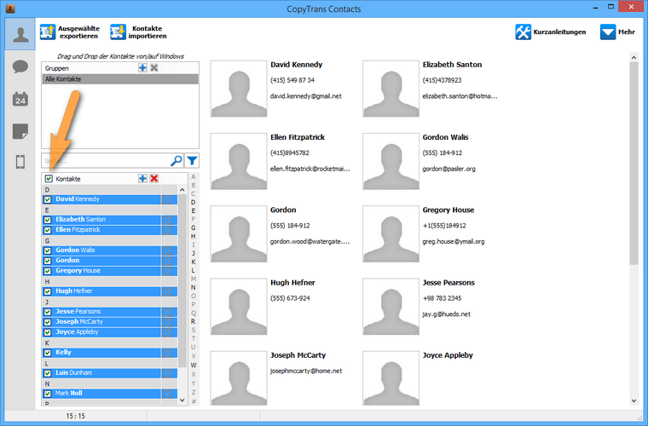Open the Contacts sidebar section
Screen dimensions: 648x426
20,34
